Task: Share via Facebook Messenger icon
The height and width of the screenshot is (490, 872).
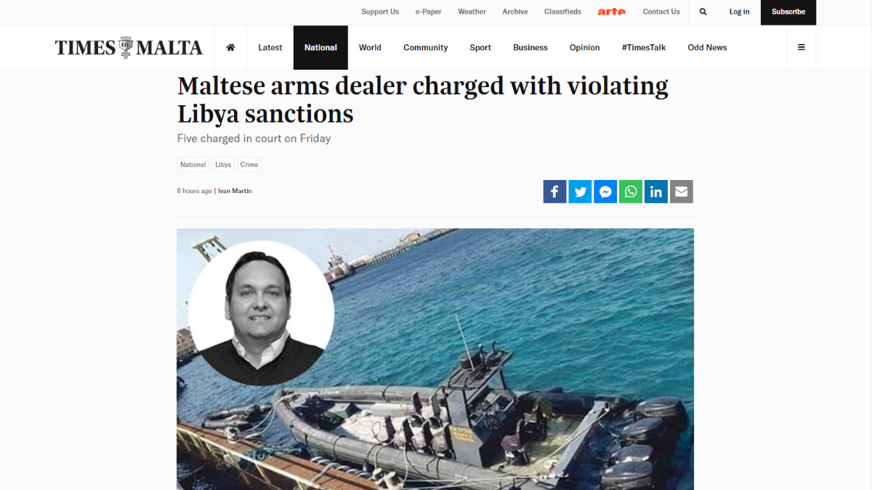Action: 605,192
